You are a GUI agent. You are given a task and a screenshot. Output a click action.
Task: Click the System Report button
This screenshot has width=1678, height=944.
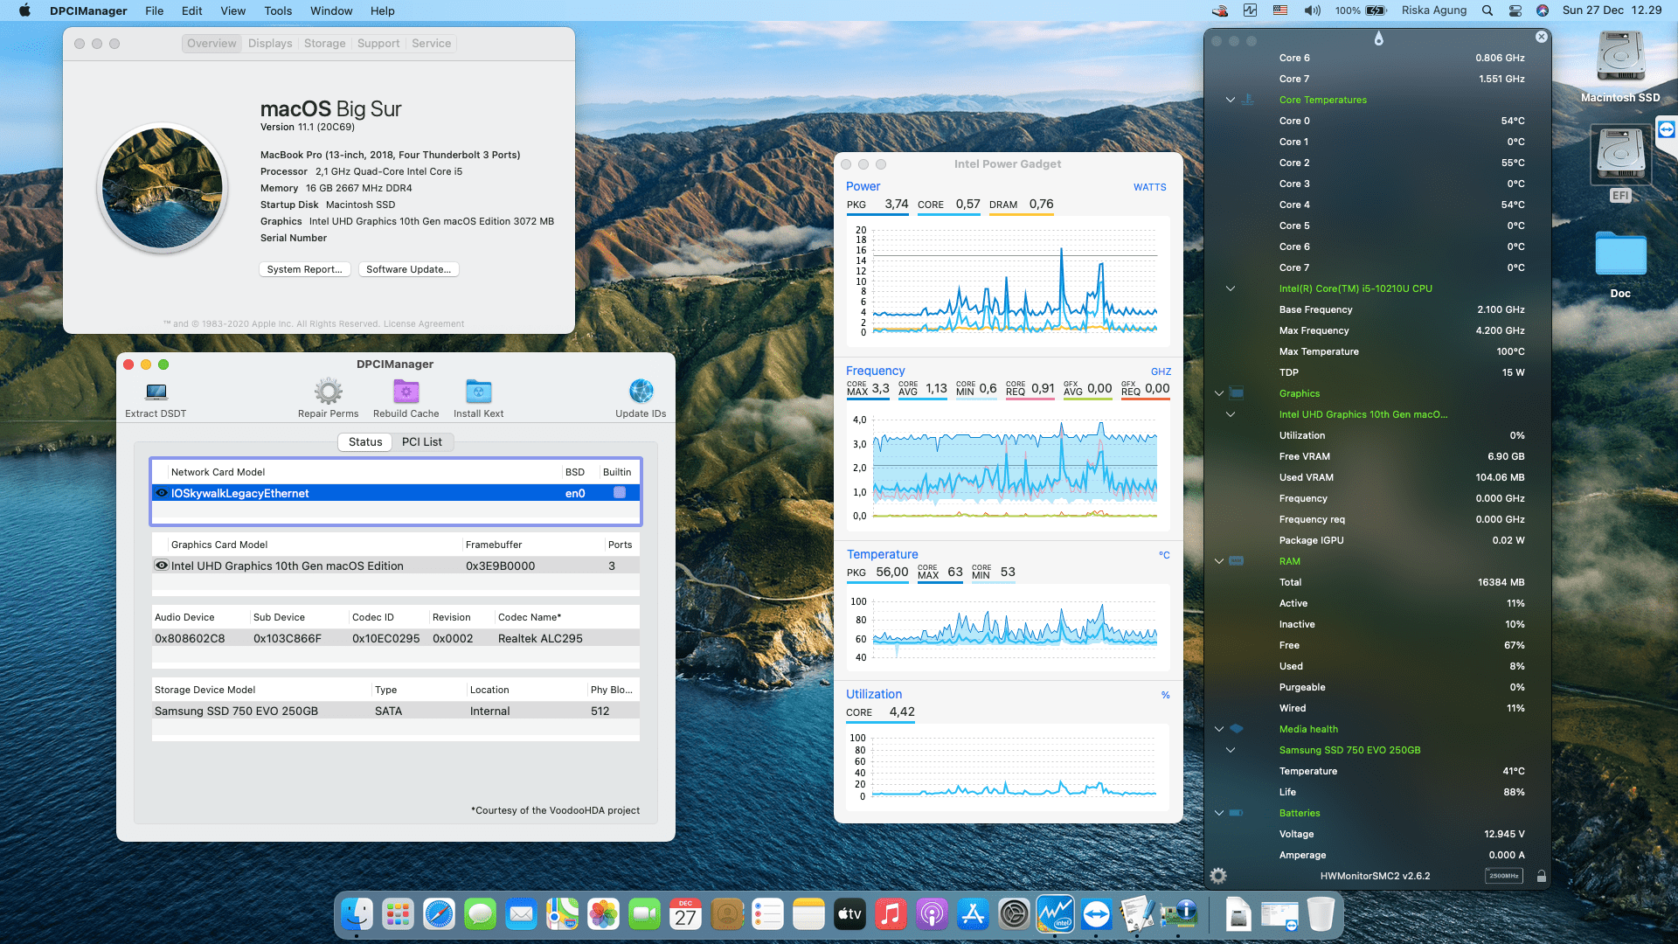pyautogui.click(x=305, y=269)
